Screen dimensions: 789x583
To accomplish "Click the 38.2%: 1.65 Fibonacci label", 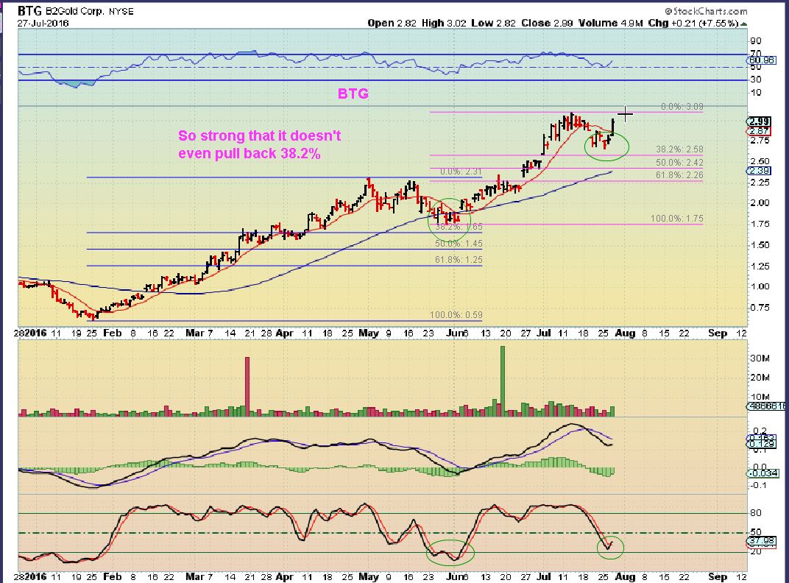I will click(459, 227).
